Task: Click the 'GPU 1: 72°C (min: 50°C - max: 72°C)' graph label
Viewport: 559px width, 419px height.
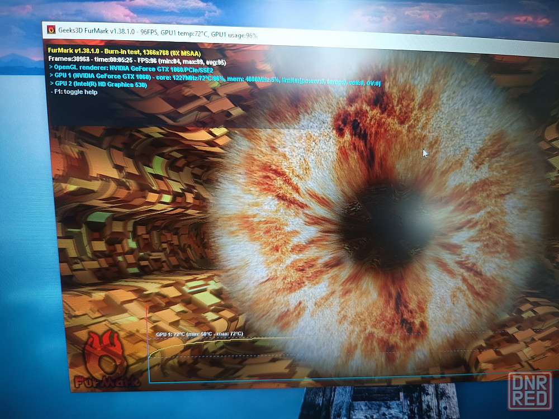Action: tap(200, 334)
